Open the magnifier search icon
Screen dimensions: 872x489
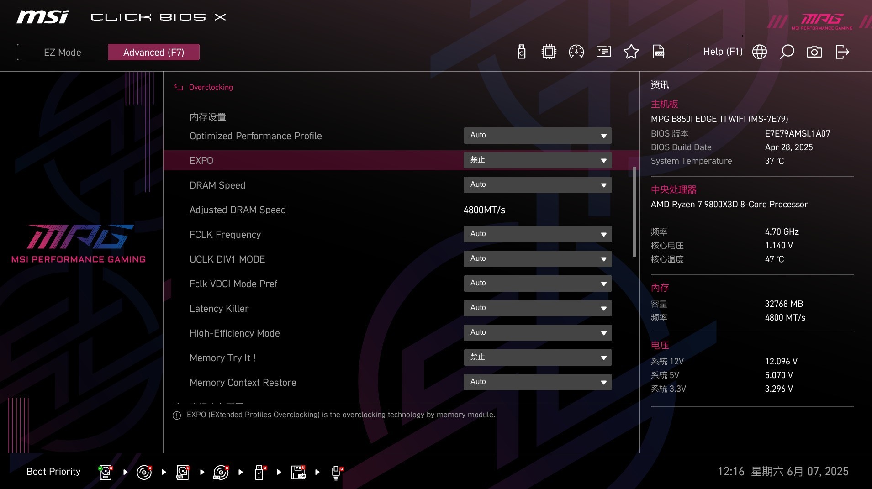(x=787, y=52)
